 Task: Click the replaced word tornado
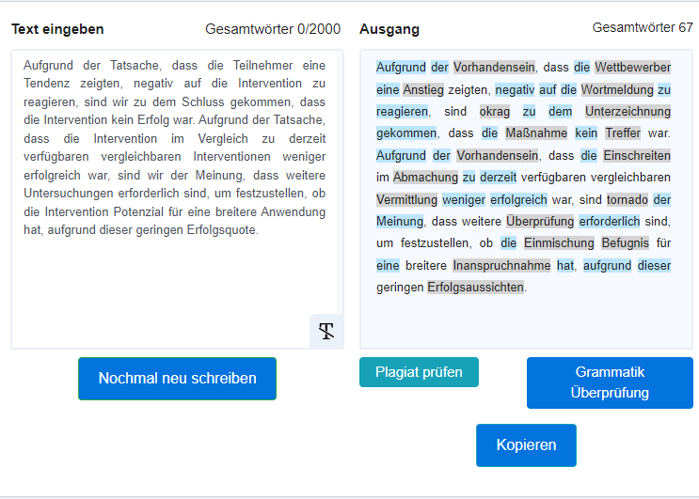tap(628, 200)
